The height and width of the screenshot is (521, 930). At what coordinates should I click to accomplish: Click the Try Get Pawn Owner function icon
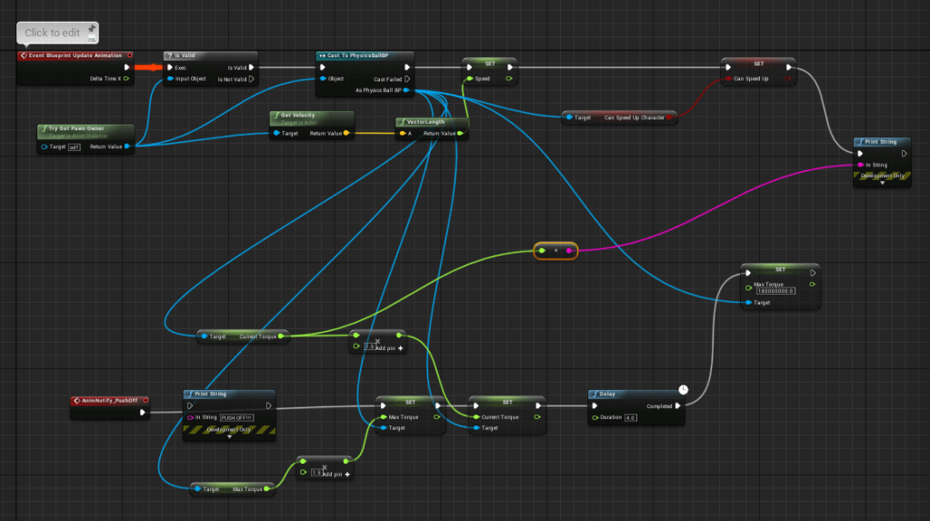[43, 128]
